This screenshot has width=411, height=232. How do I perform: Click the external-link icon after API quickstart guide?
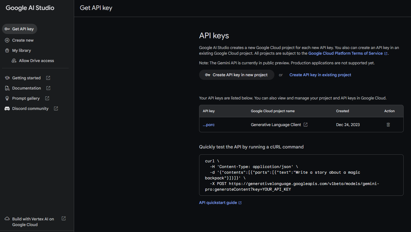[x=240, y=203]
